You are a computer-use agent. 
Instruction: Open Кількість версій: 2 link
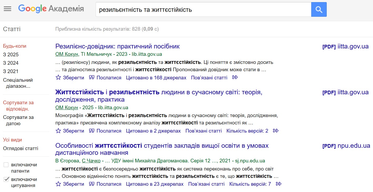(247, 131)
